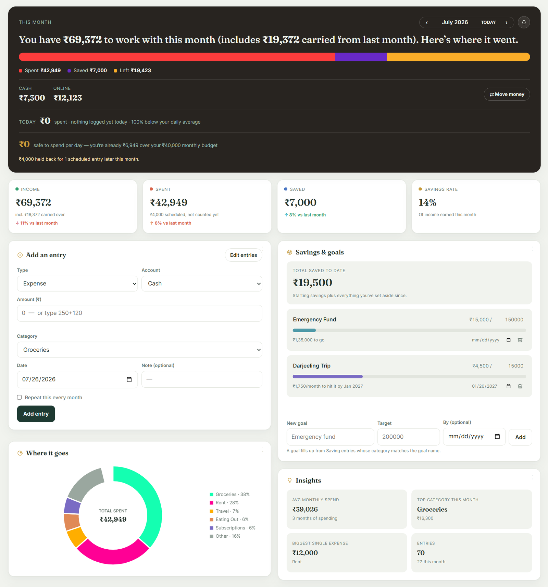Click the Insights lightbulb icon
548x587 pixels.
[x=289, y=480]
